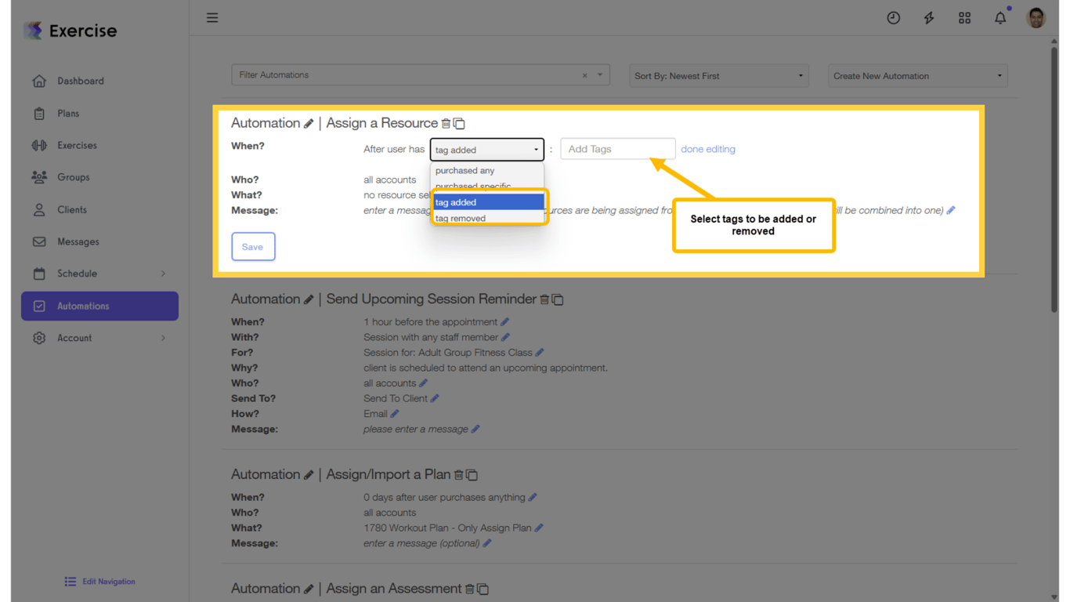Select the hamburger menu icon
The width and height of the screenshot is (1070, 602).
tap(212, 17)
